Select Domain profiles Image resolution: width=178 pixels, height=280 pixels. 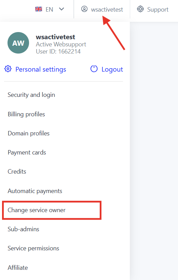[x=29, y=133]
